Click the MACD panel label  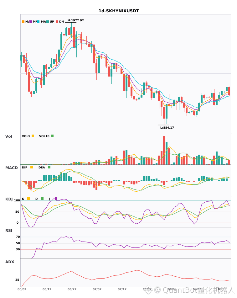11,168
